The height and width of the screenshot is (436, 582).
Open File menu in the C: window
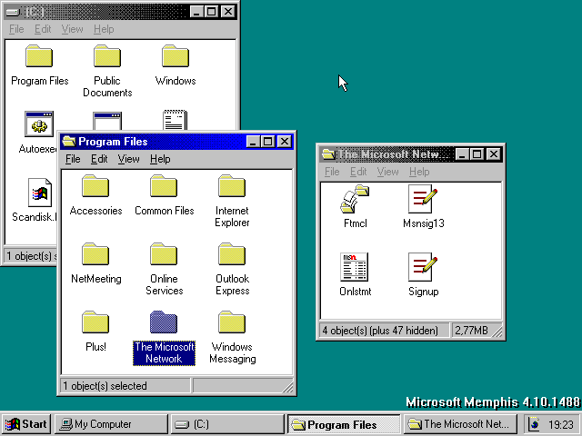[x=16, y=29]
